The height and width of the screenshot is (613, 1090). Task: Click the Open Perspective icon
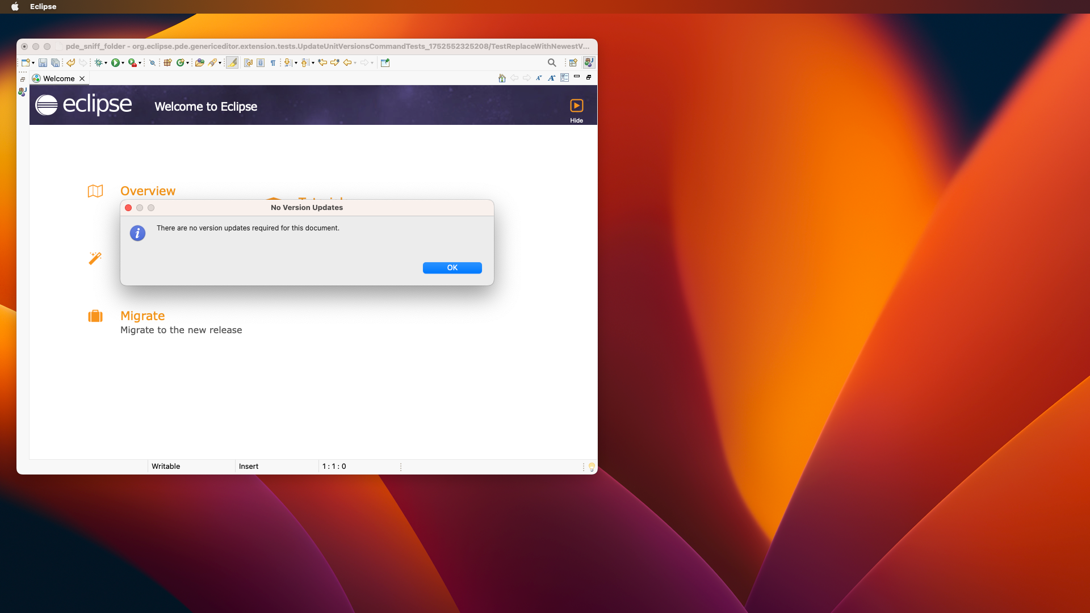[x=573, y=62]
